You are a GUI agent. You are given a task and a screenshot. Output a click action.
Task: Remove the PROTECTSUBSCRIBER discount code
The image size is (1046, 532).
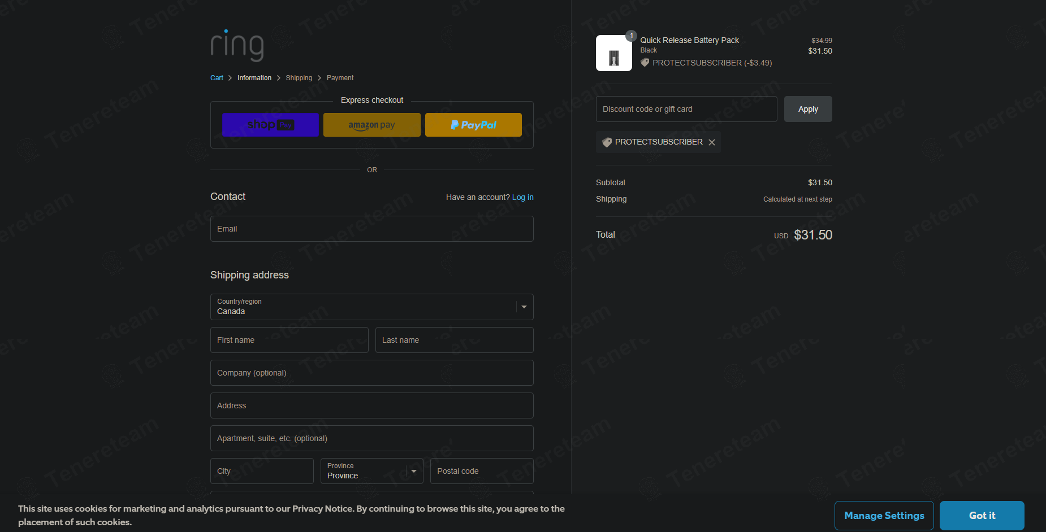(x=712, y=142)
